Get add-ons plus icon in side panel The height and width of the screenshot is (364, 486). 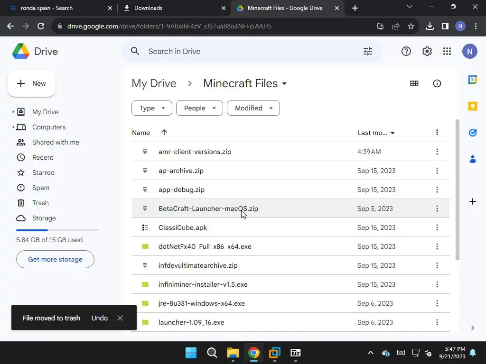point(472,202)
